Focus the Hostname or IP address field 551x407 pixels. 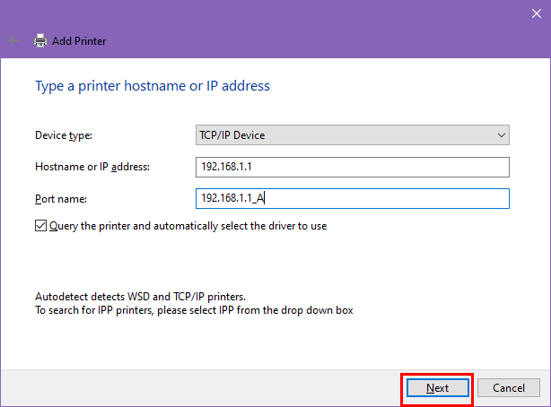pos(351,167)
